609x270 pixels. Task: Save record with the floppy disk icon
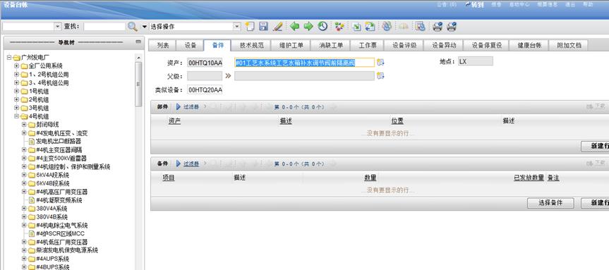pyautogui.click(x=263, y=26)
